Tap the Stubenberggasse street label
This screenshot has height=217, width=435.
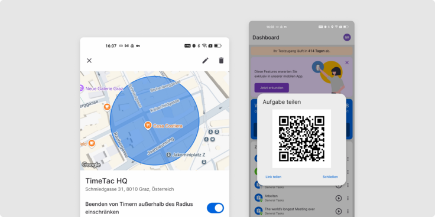165,86
